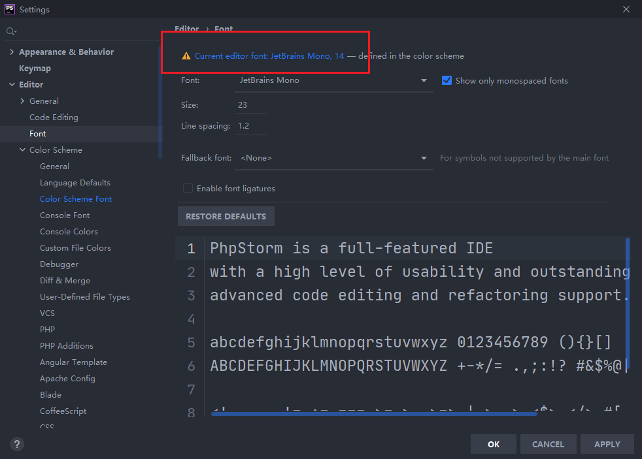642x459 pixels.
Task: Click the Restore Defaults button
Action: click(226, 216)
